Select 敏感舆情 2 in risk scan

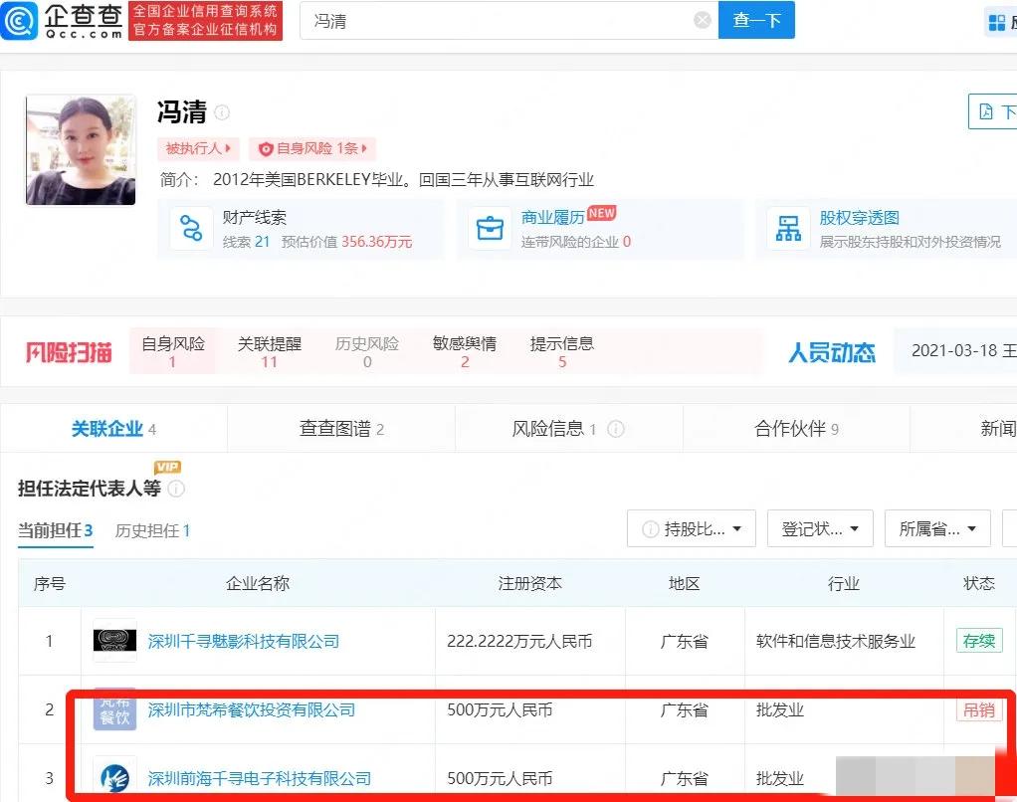click(x=465, y=352)
